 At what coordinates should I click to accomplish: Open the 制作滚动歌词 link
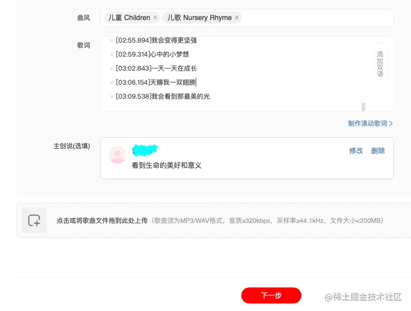tap(370, 124)
